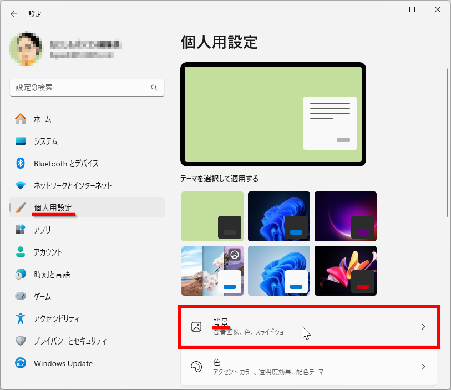Select the light blue bloom theme
Image resolution: width=451 pixels, height=390 pixels.
click(x=279, y=271)
